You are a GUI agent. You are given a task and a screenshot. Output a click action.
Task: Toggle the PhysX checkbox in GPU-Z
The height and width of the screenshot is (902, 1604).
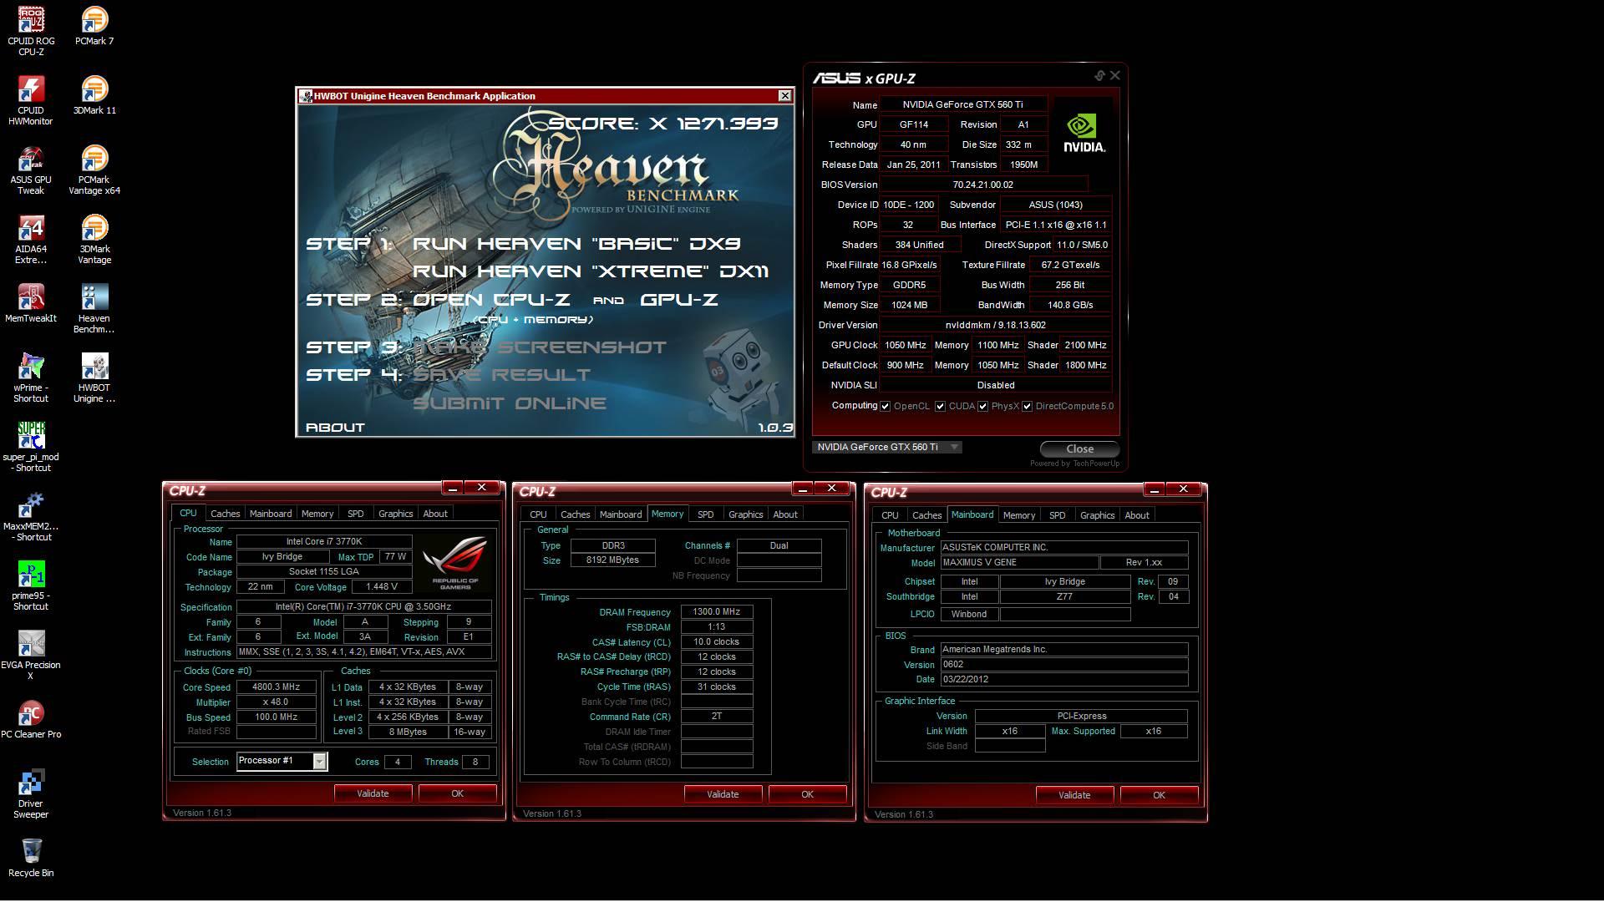[983, 407]
